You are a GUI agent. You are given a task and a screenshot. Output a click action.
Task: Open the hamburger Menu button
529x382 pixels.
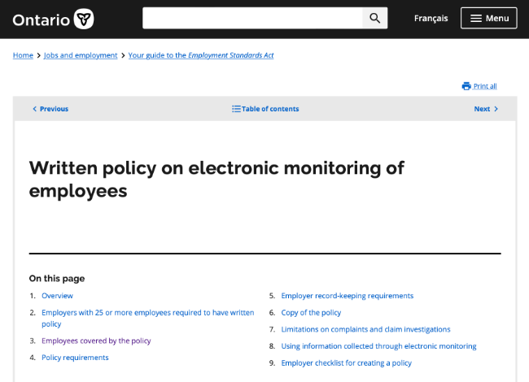coord(489,18)
